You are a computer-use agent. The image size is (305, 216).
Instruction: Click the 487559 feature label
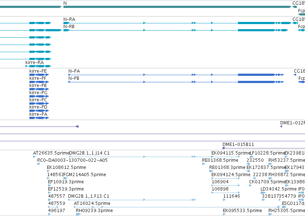click(57, 203)
